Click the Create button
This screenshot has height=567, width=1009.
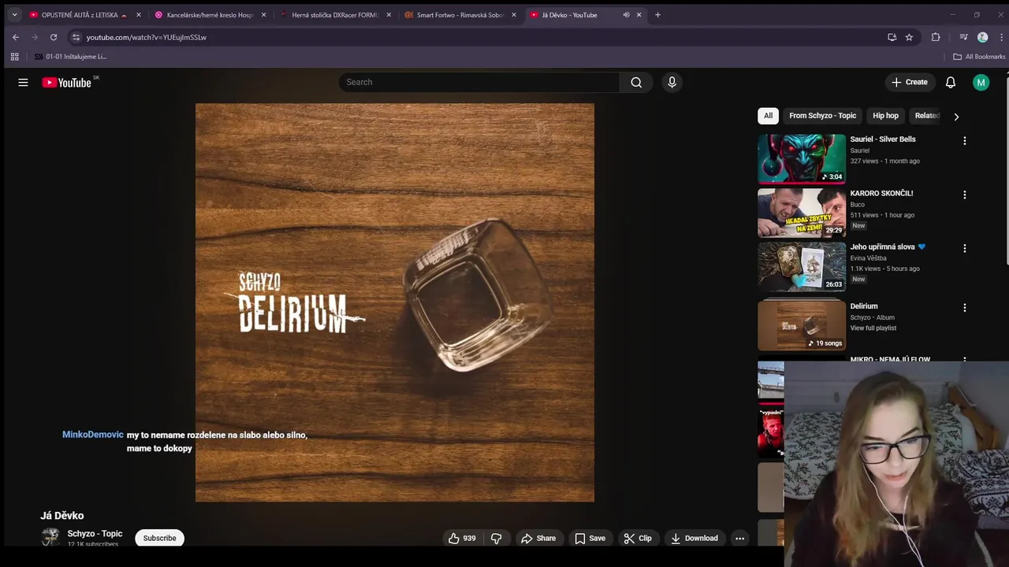coord(909,82)
